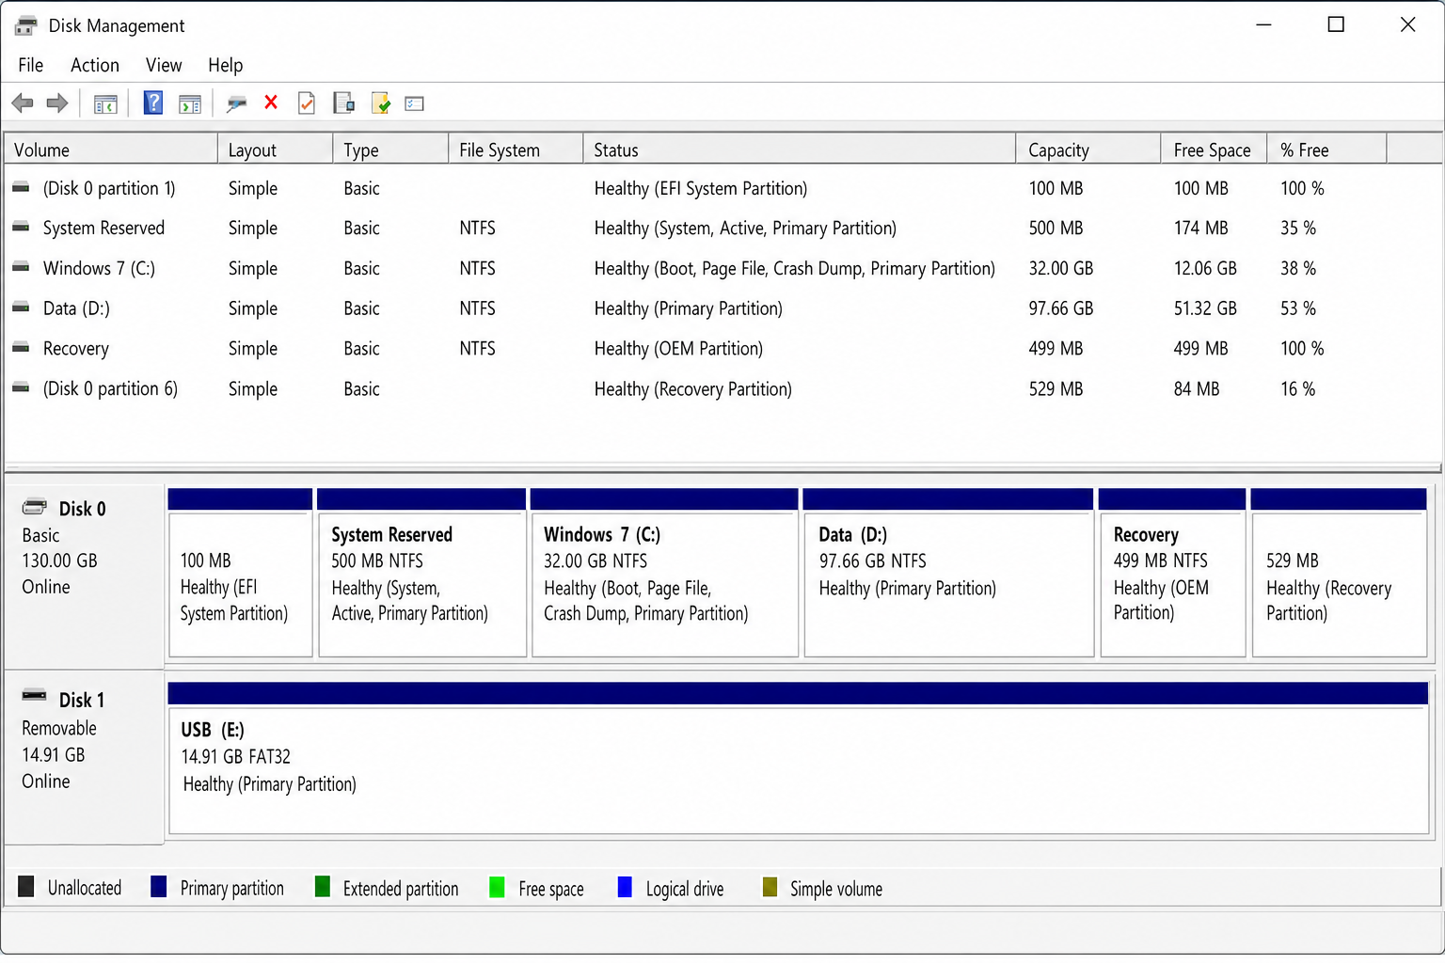The image size is (1445, 963).
Task: Click volume icon beside Recovery row
Action: [x=21, y=348]
